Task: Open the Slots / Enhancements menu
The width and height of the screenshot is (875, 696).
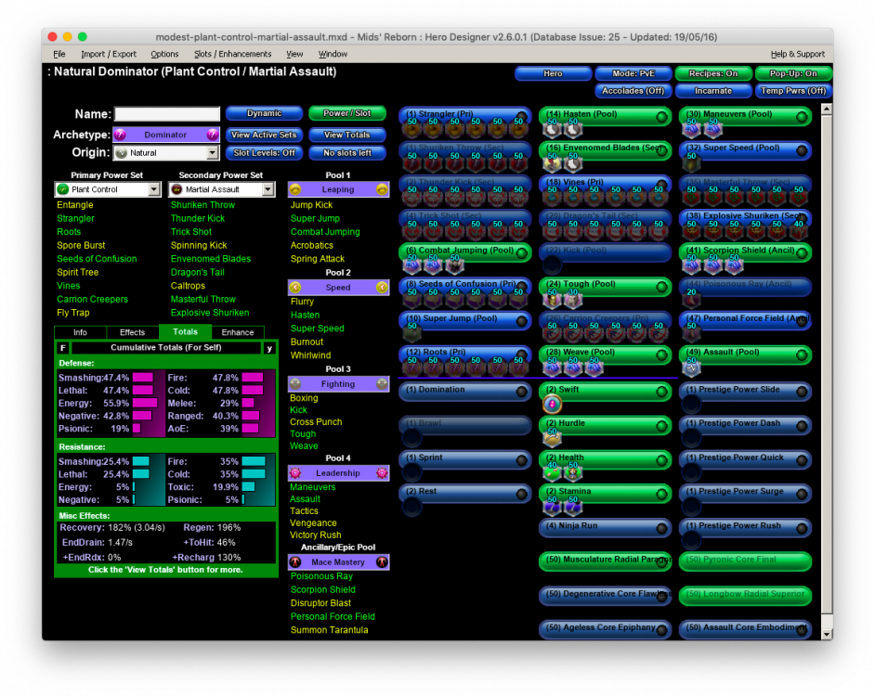Action: [232, 55]
